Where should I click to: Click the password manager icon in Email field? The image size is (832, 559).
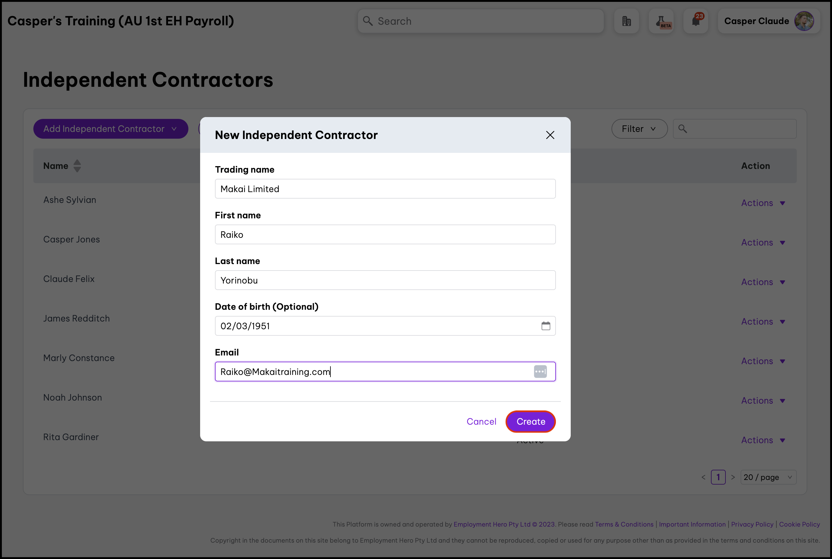[540, 372]
